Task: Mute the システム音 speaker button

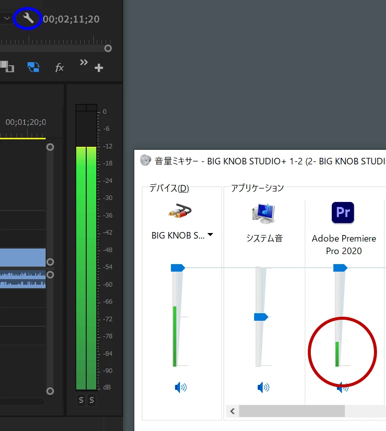Action: [263, 387]
